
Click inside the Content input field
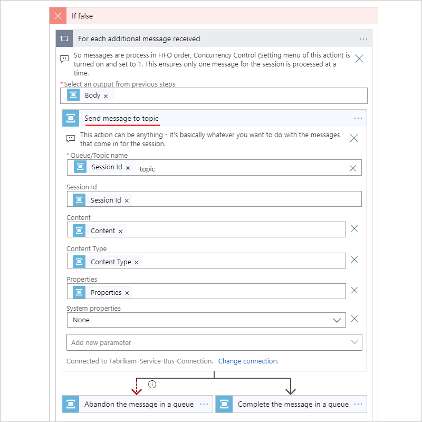tap(206, 229)
